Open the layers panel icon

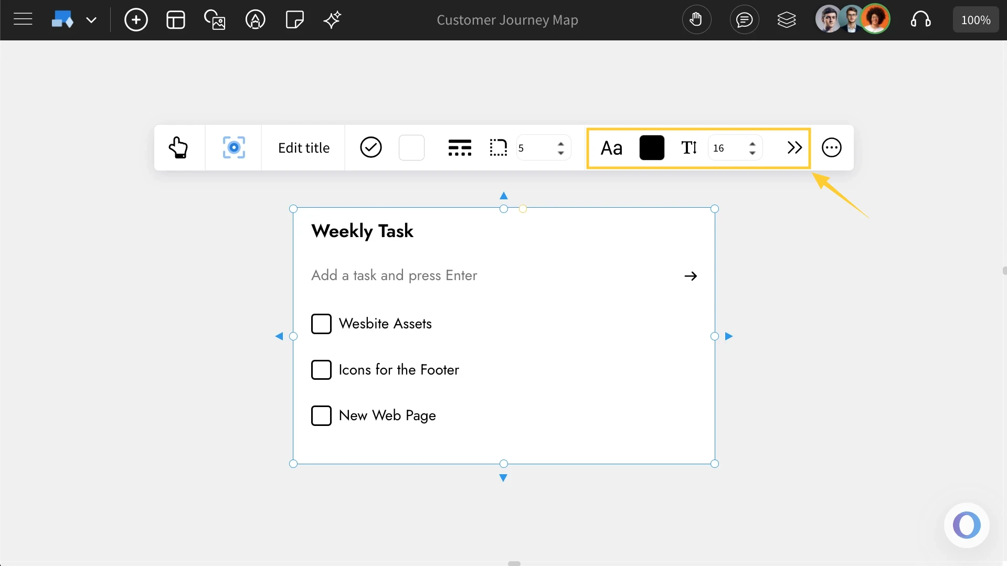787,19
